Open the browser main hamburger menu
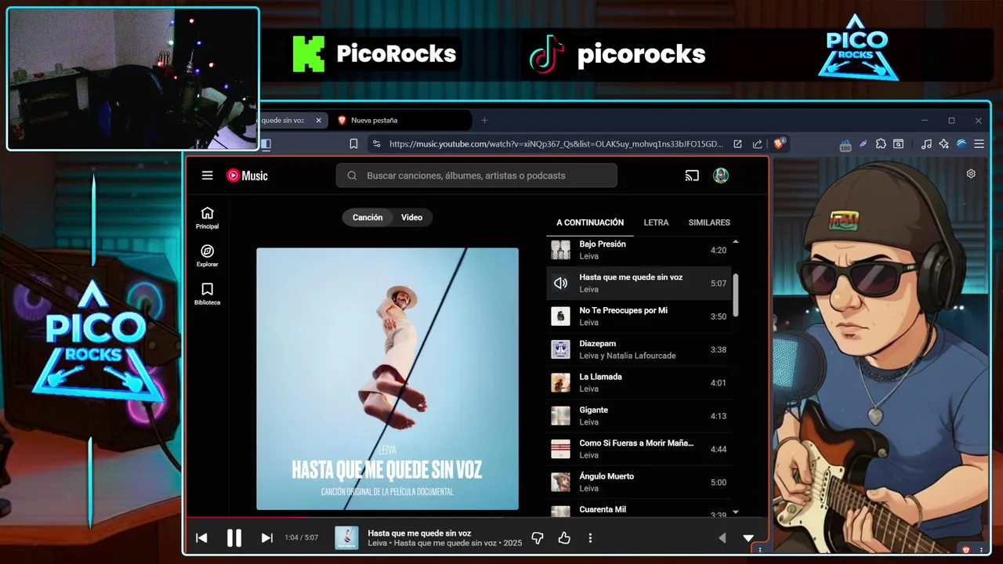The width and height of the screenshot is (1003, 564). click(x=979, y=144)
